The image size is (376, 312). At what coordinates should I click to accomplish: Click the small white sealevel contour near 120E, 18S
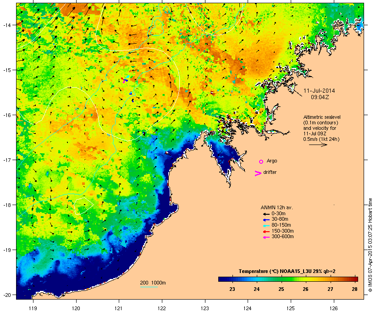pos(83,206)
